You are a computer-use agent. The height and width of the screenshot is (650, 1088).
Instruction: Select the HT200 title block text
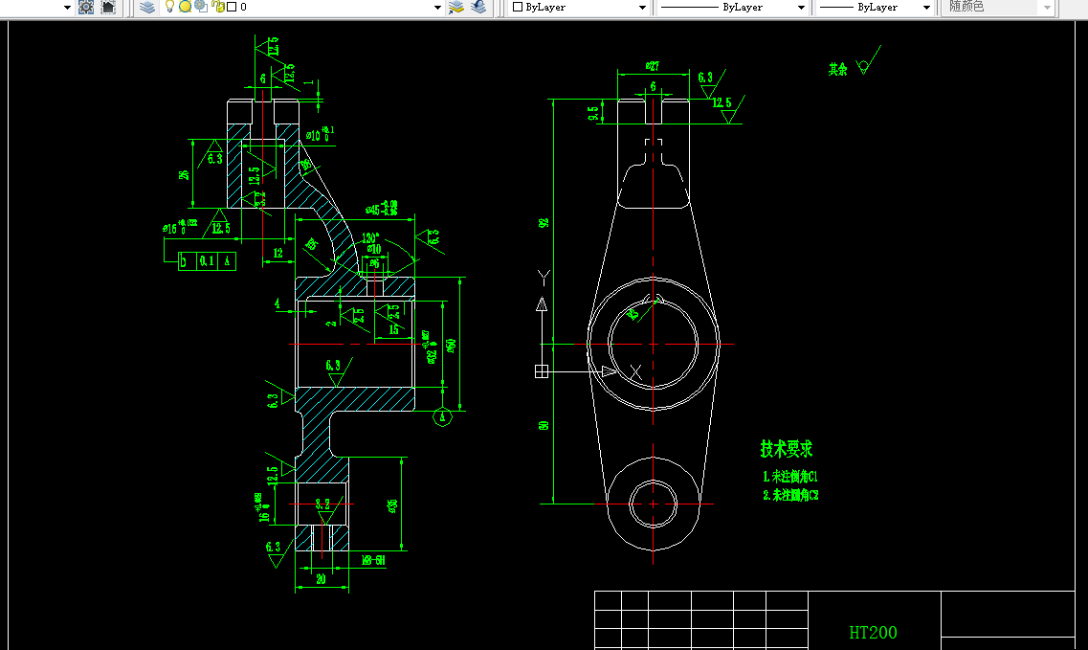[x=873, y=633]
